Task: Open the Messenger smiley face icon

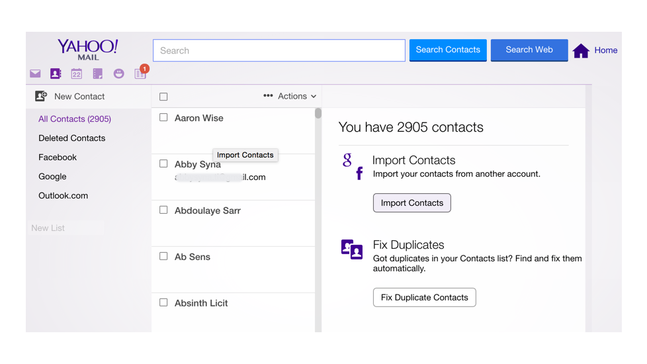Action: [x=119, y=73]
